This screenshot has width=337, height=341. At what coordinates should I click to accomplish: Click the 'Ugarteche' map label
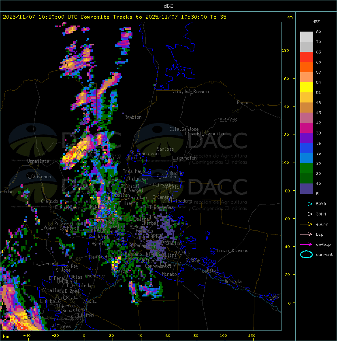point(100,257)
